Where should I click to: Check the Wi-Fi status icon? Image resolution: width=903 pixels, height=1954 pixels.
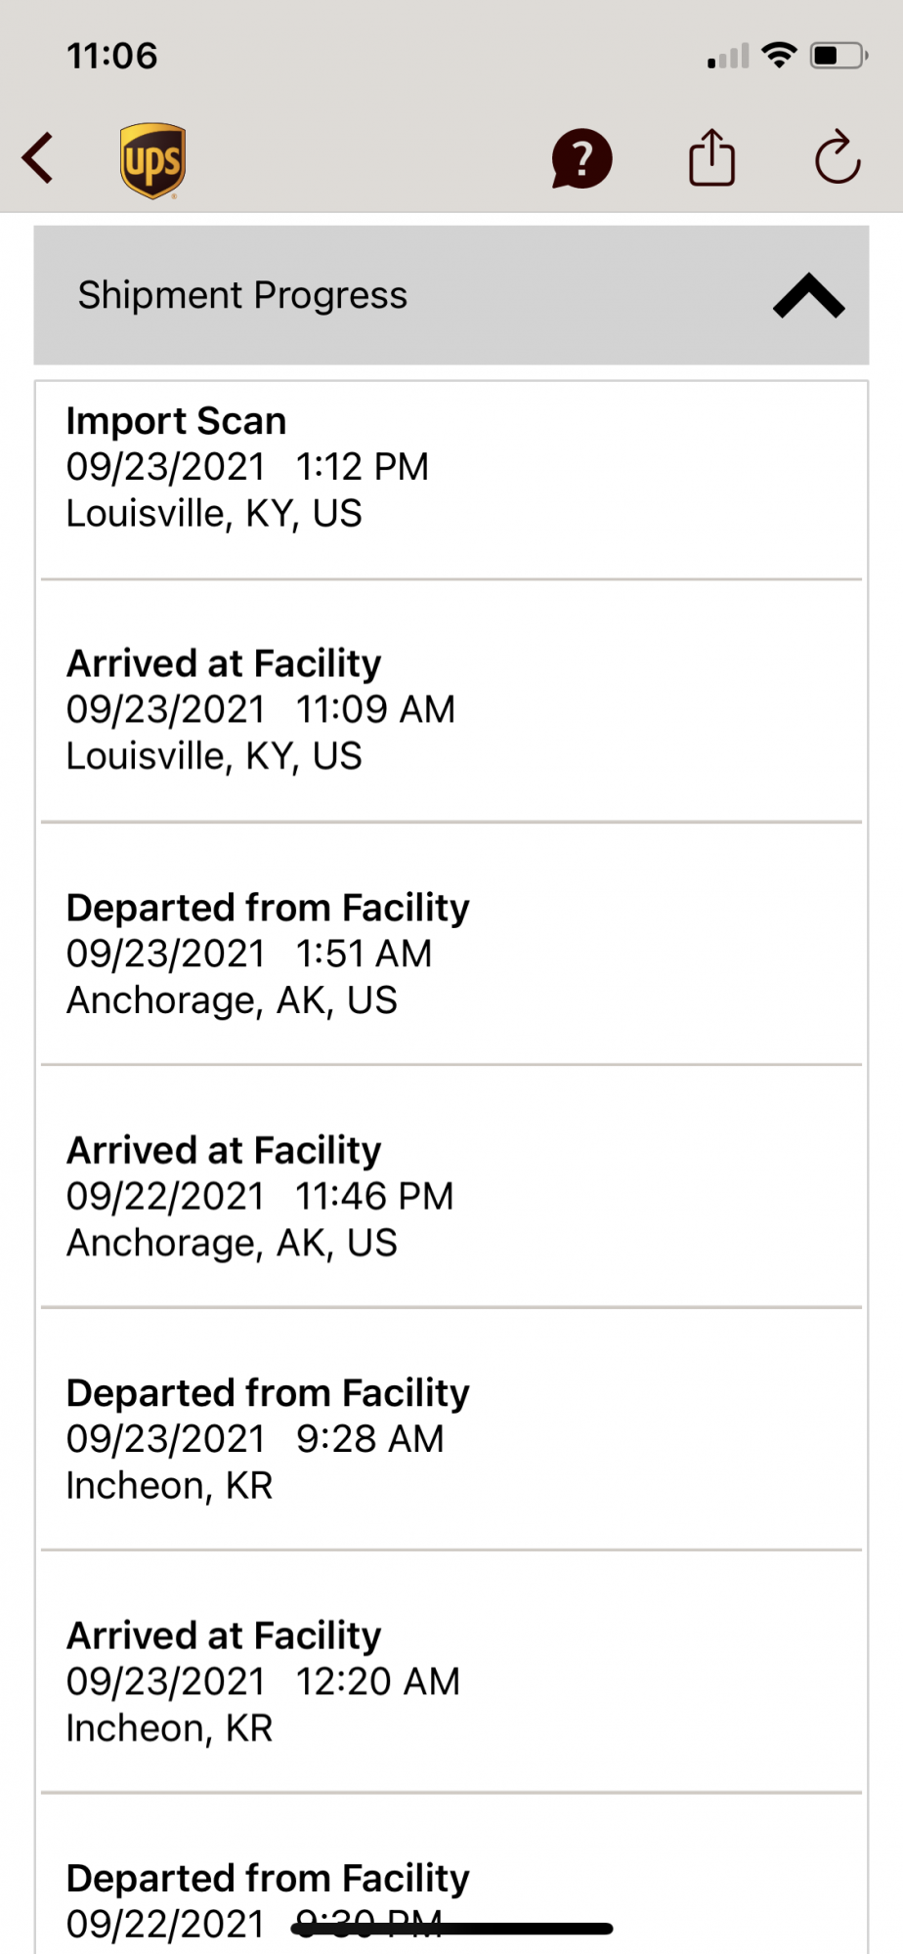(x=779, y=56)
